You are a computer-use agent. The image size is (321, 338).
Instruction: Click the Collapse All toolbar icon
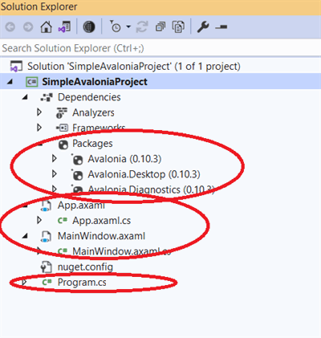point(160,27)
